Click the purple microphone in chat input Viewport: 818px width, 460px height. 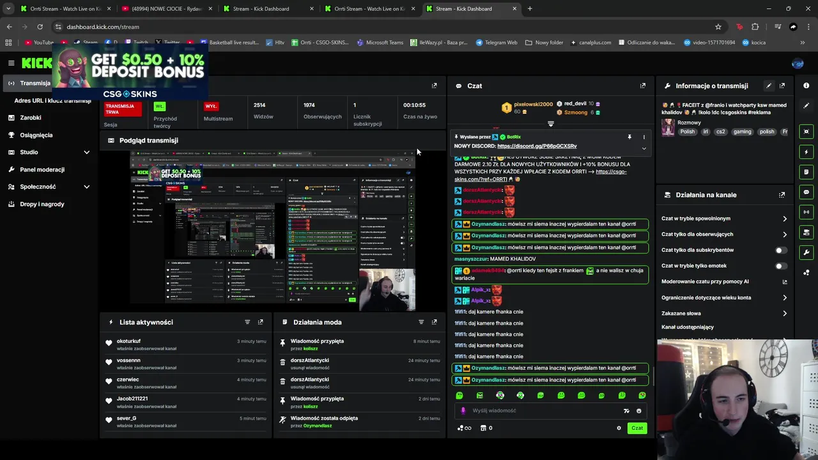pos(463,411)
